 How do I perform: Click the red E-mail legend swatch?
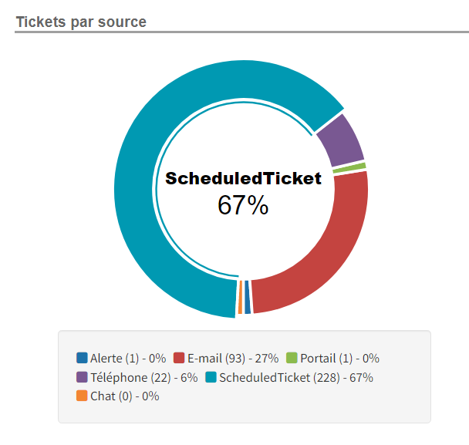pyautogui.click(x=179, y=358)
